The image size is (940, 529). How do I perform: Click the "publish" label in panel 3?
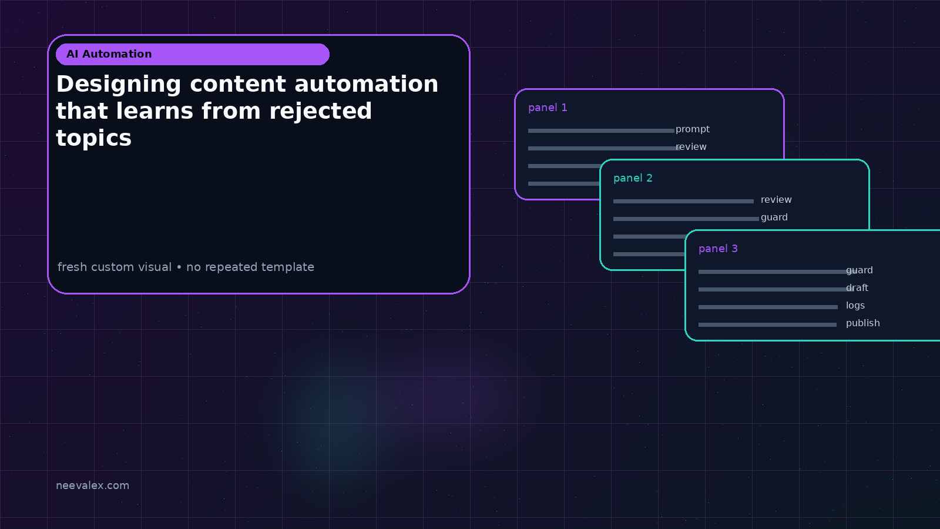(x=863, y=323)
